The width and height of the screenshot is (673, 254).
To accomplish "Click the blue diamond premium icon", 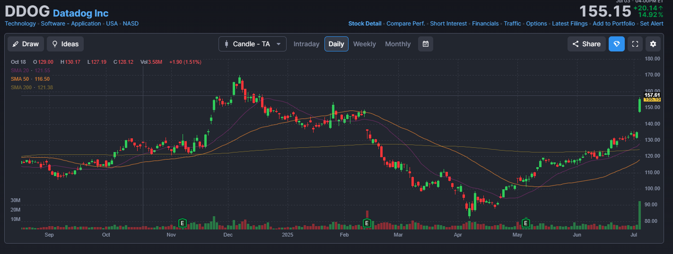I will click(x=616, y=44).
